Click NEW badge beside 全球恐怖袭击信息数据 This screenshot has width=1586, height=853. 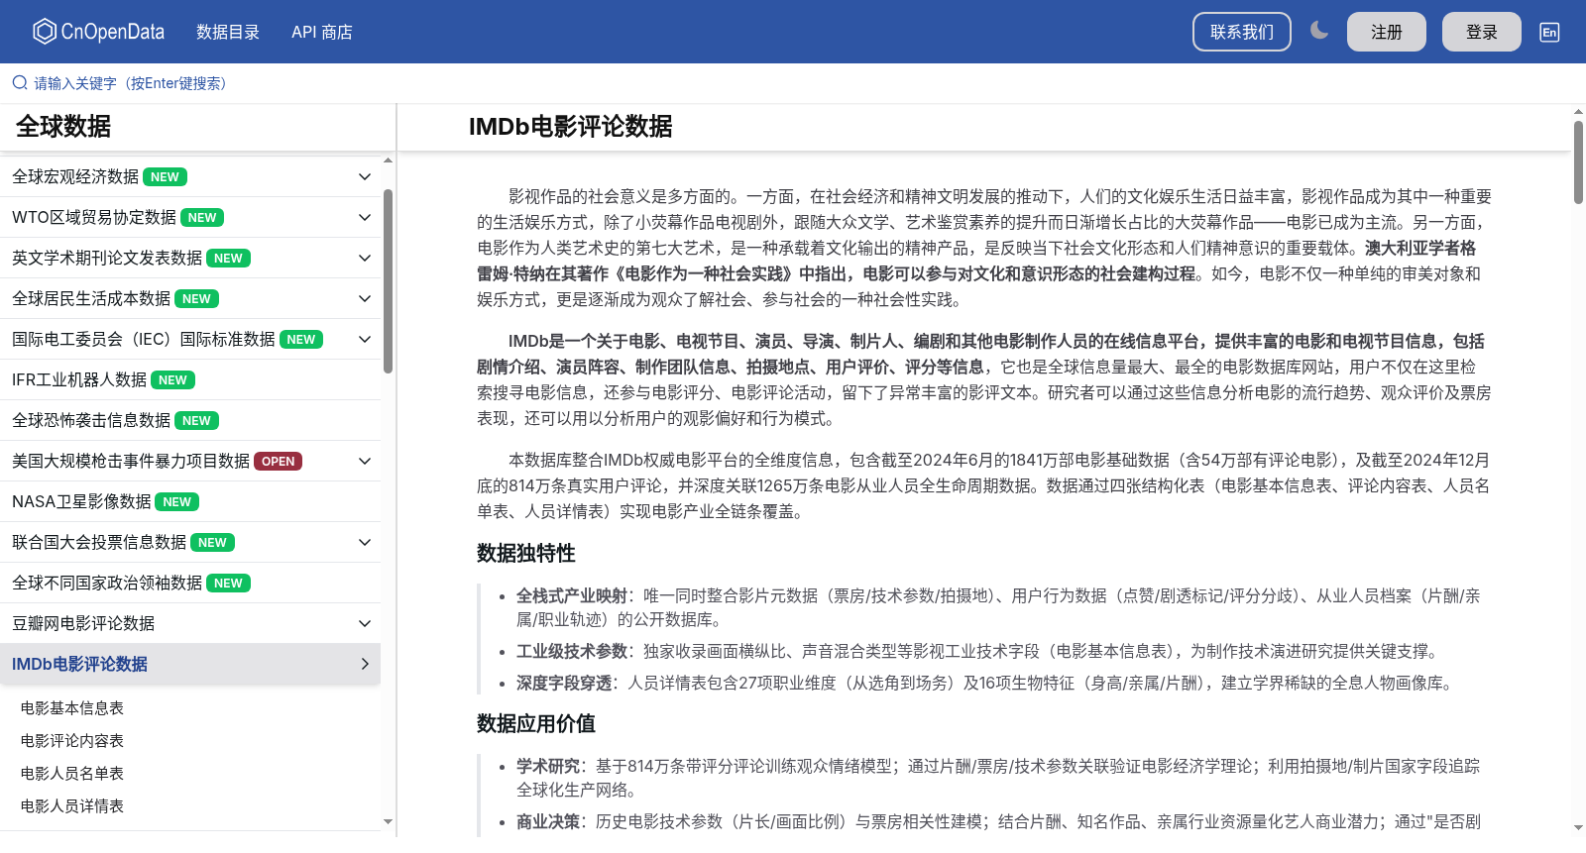196,421
